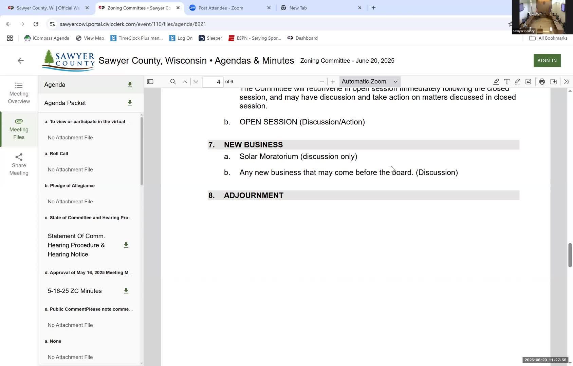Screen dimensions: 573x366
Task: Click 'Solar Moratorium (discussion only)' agenda text
Action: [x=298, y=156]
